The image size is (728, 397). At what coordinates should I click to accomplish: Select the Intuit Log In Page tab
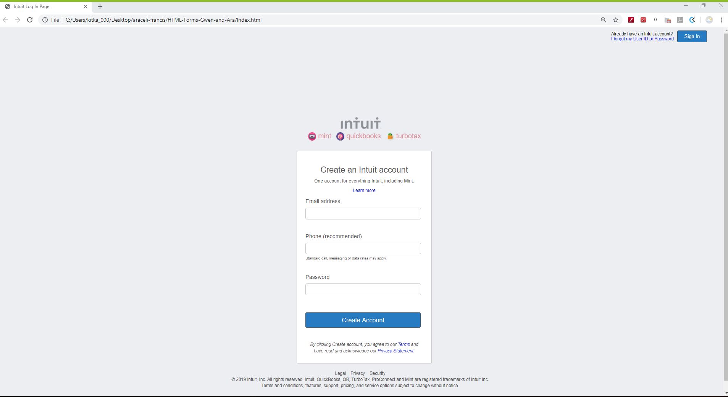[x=46, y=6]
